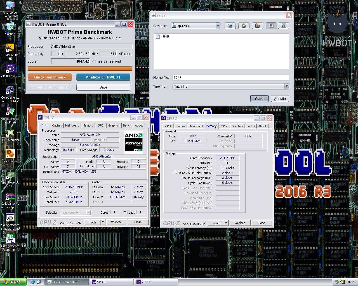This screenshot has width=358, height=286.
Task: Click the Quick Benchmark button
Action: tap(50, 77)
